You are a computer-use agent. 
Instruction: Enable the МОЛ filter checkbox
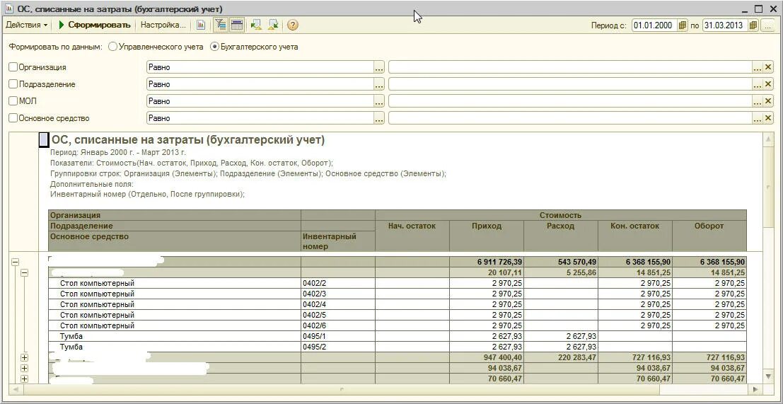(x=13, y=101)
